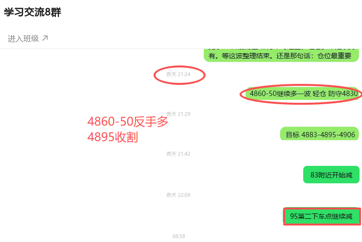Click the top message ending 仓位最重要
The height and width of the screenshot is (242, 362).
click(281, 55)
